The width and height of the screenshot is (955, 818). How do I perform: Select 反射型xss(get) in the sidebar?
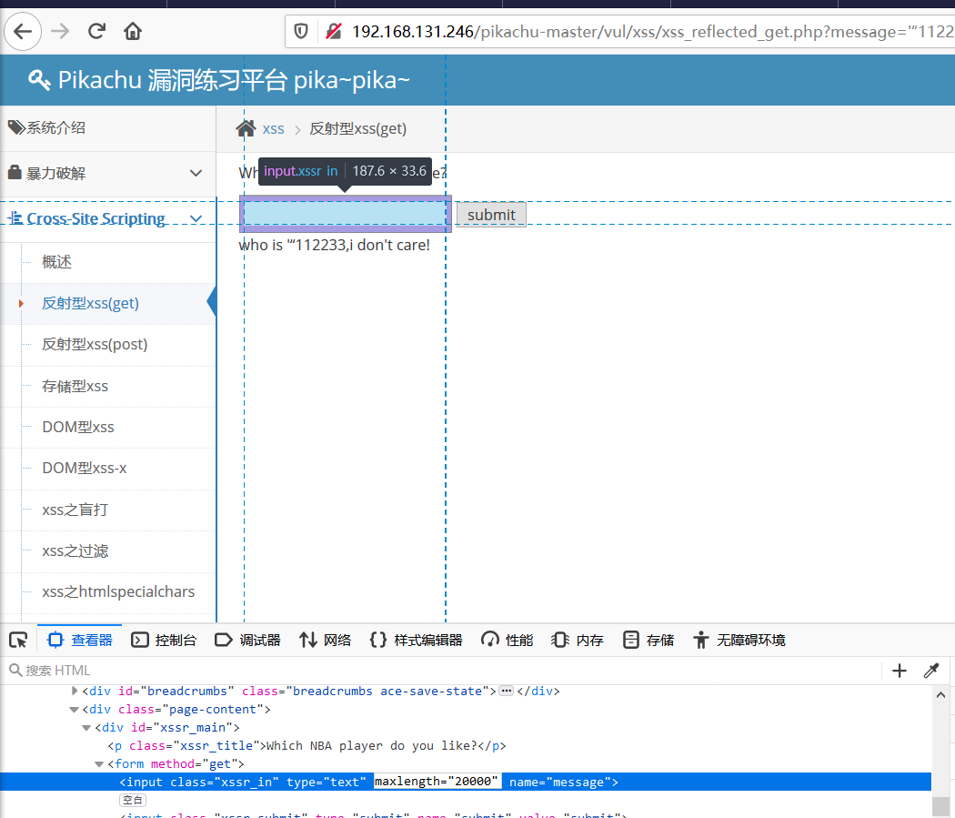(90, 303)
